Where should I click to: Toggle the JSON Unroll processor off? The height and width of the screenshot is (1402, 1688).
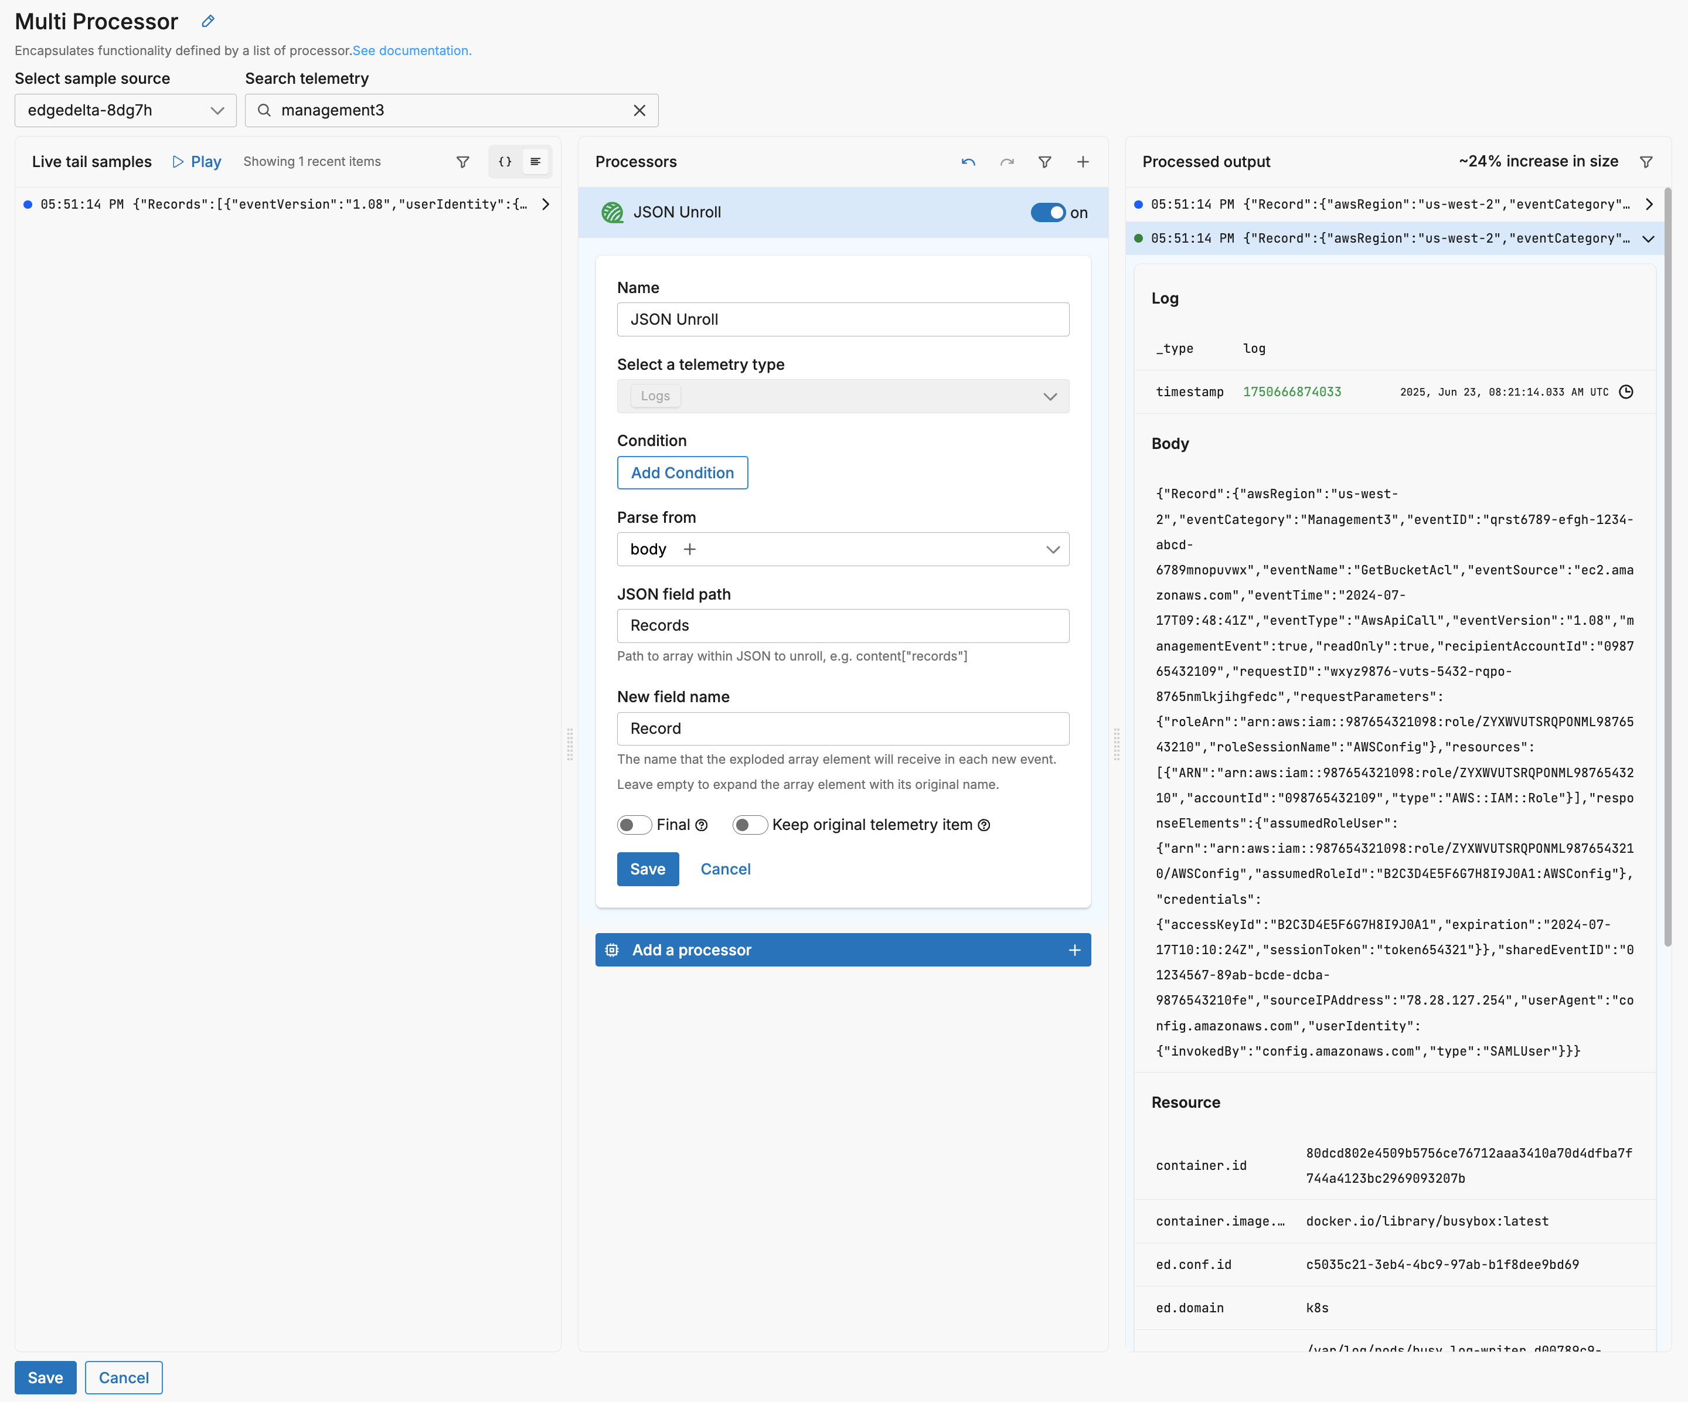1048,213
